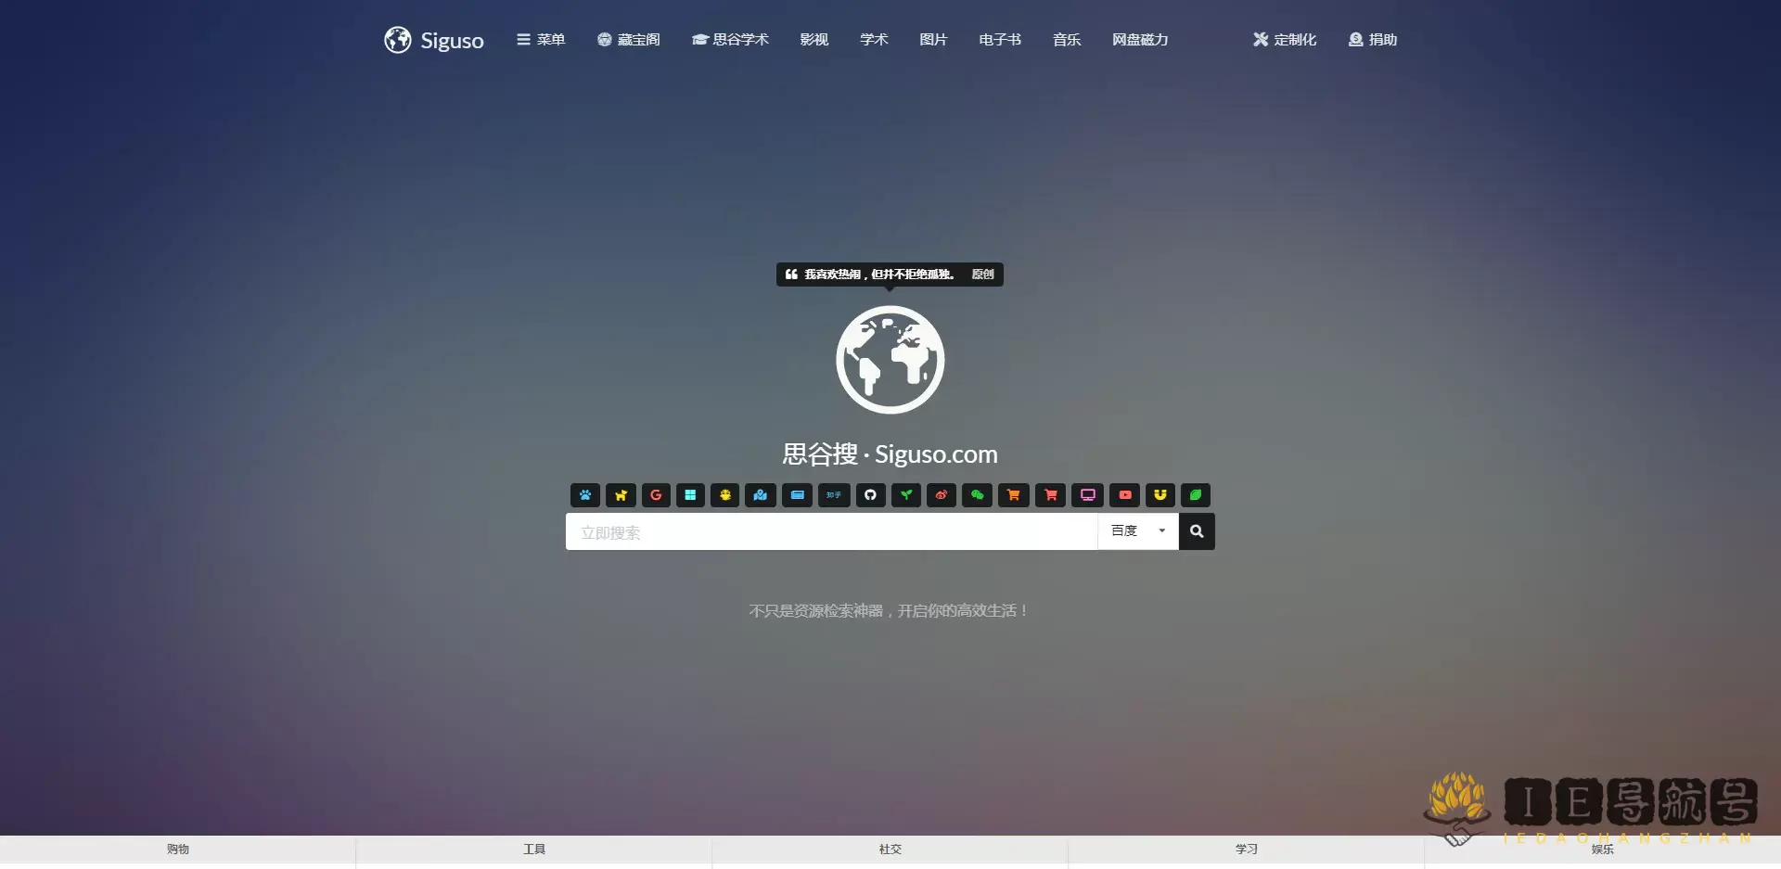1781x869 pixels.
Task: Expand the 菜单 hamburger menu
Action: point(541,40)
